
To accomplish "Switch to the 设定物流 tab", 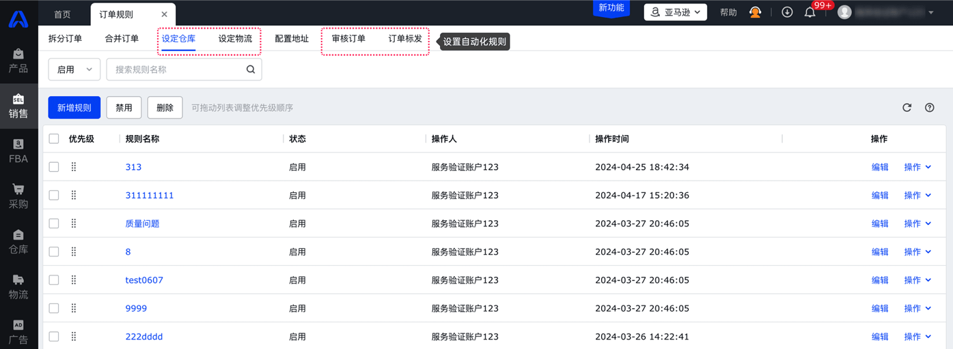I will pos(235,39).
